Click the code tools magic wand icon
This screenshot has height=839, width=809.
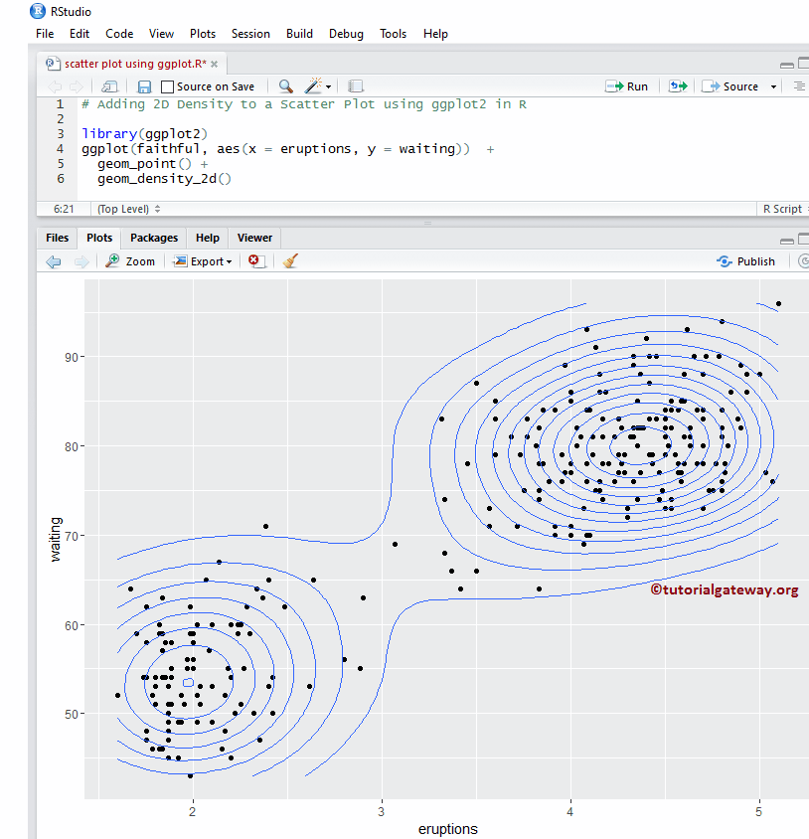click(312, 86)
